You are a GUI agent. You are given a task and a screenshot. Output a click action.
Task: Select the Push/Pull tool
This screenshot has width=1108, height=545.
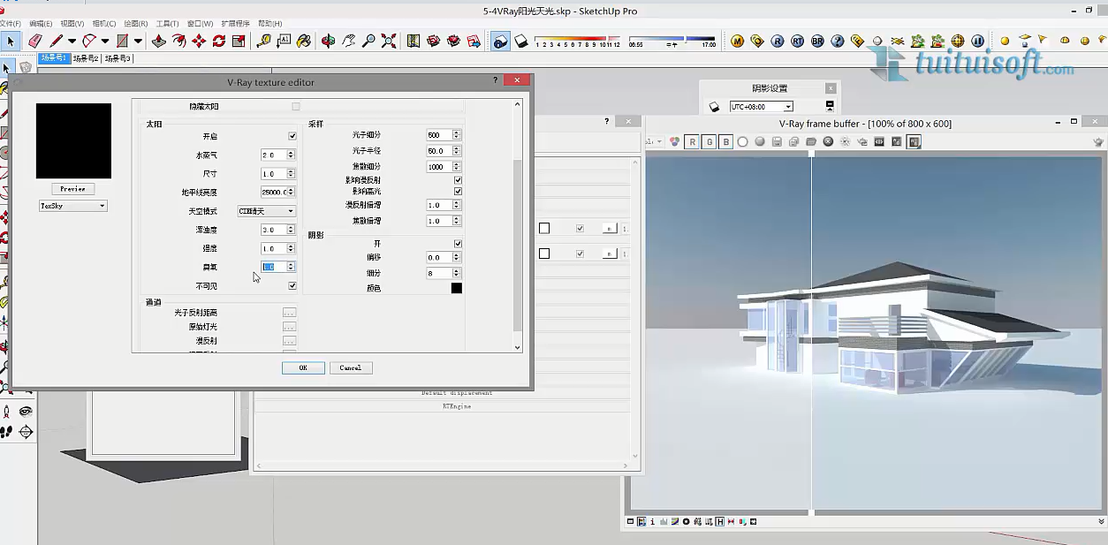(159, 41)
